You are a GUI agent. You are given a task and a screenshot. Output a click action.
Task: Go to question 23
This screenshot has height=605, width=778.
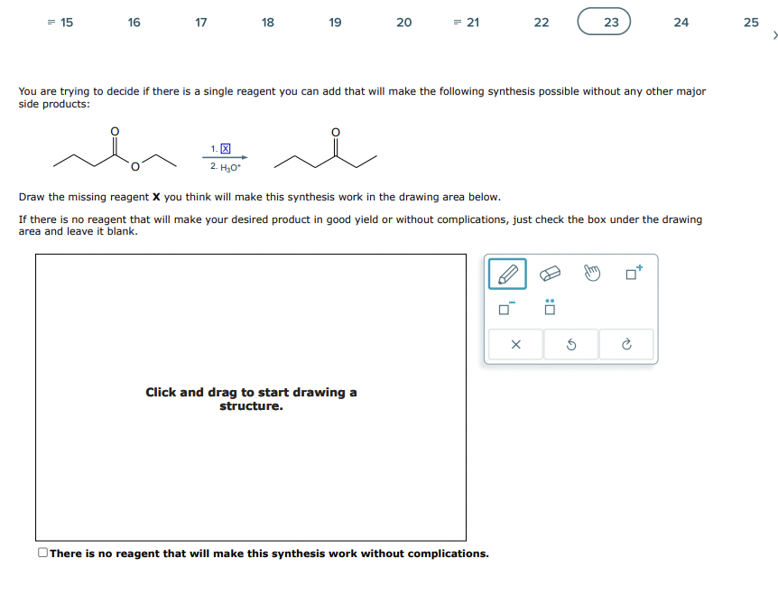pyautogui.click(x=605, y=22)
